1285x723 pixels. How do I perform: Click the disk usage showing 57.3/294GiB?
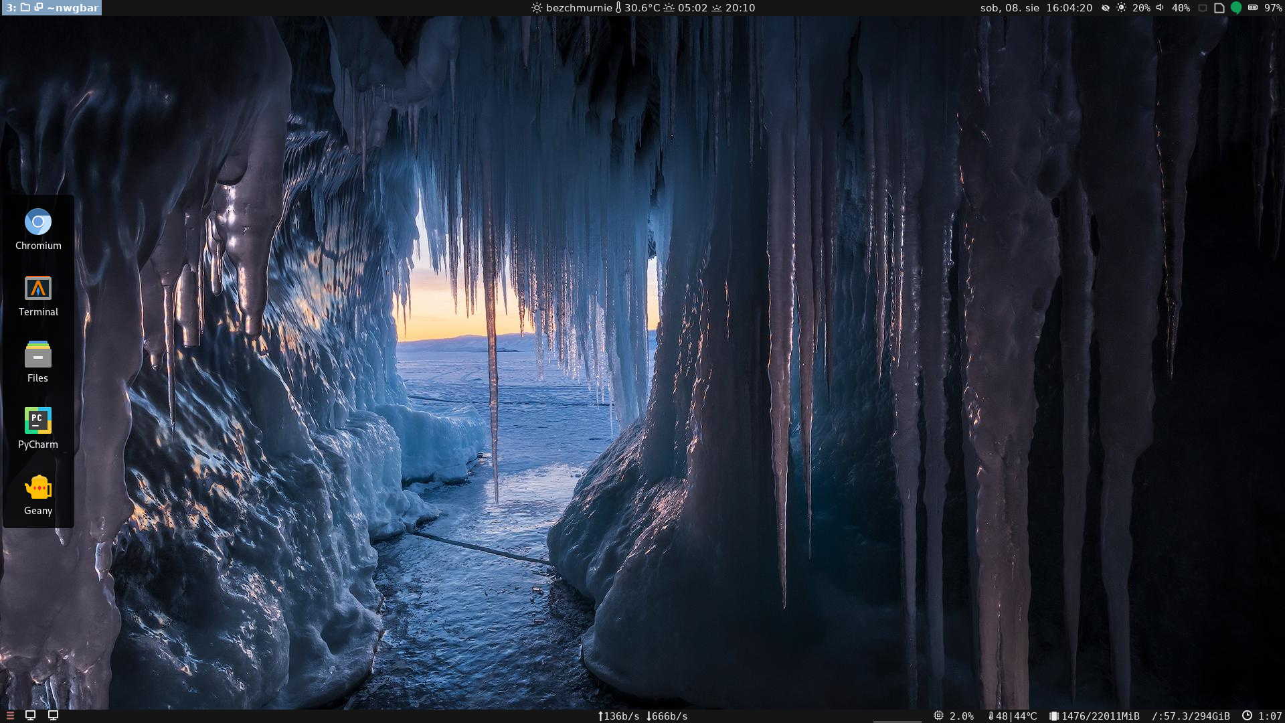click(1191, 715)
